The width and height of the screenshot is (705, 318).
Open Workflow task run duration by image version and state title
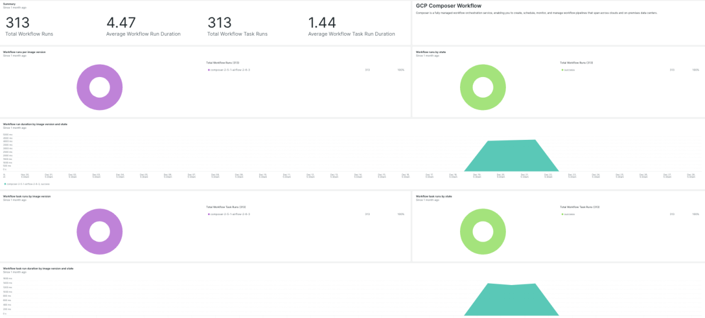click(x=38, y=268)
